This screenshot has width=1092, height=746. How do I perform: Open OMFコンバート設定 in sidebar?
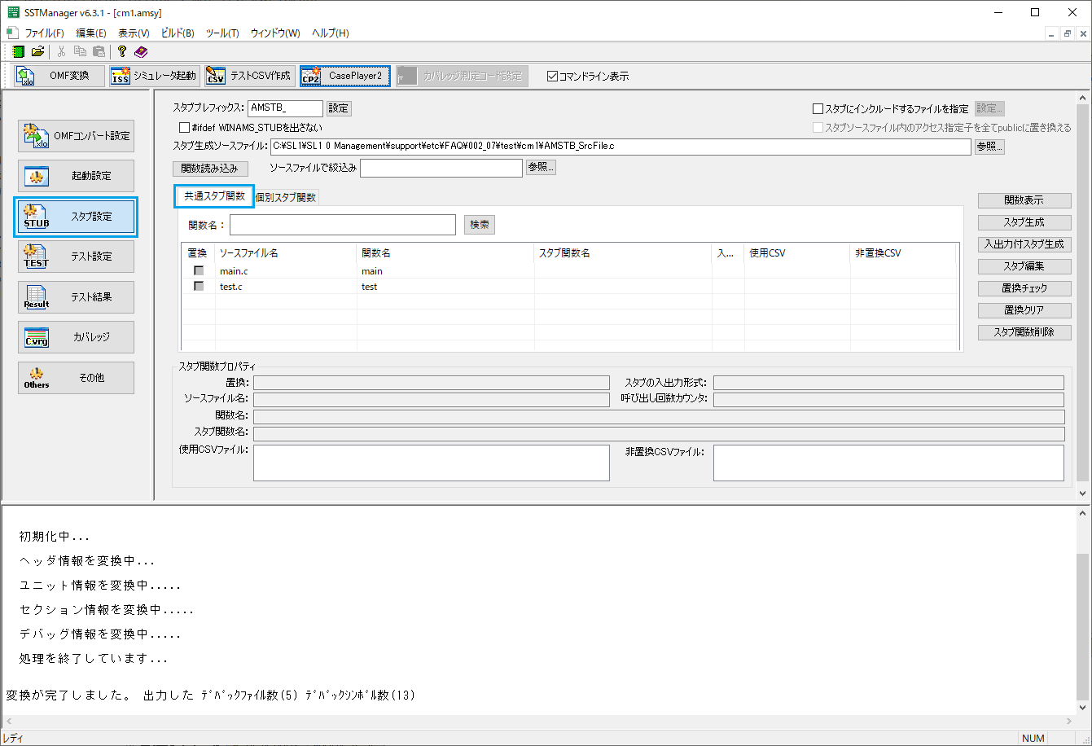(x=76, y=136)
